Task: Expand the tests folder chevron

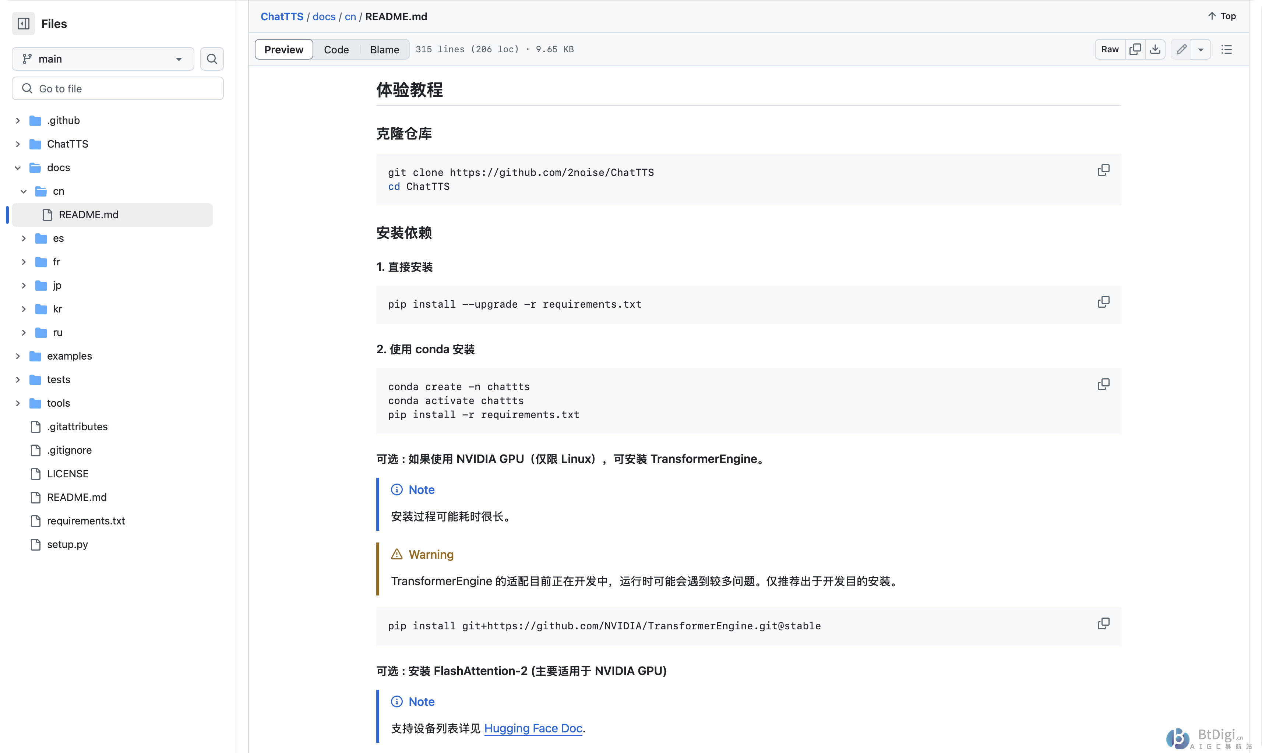Action: (18, 379)
